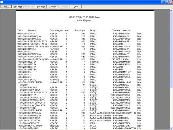Click the GORDON'S product name
173x130 pixels.
coord(34,123)
